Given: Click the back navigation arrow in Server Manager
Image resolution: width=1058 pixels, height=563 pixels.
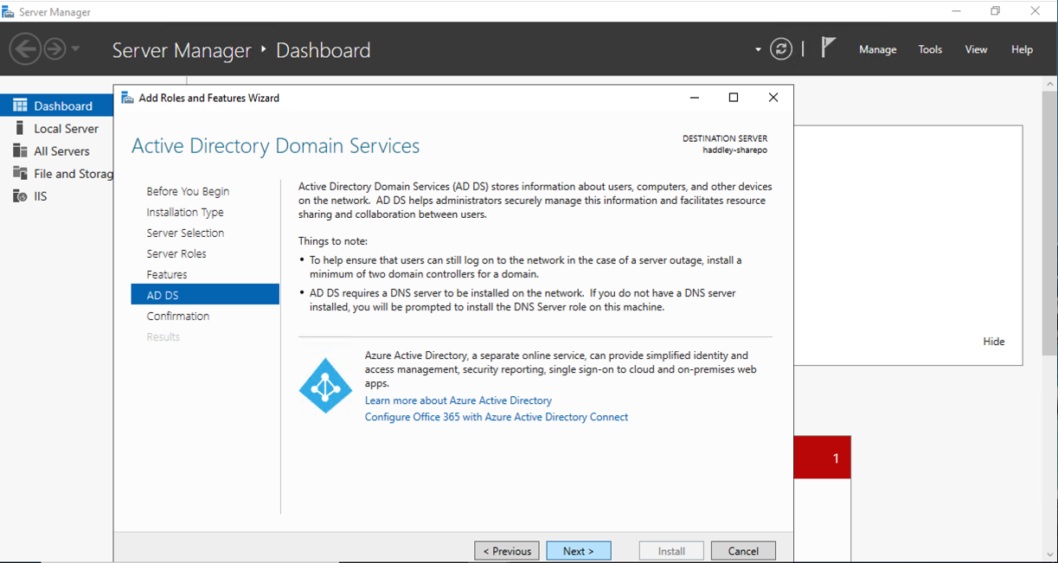Looking at the screenshot, I should (x=26, y=49).
